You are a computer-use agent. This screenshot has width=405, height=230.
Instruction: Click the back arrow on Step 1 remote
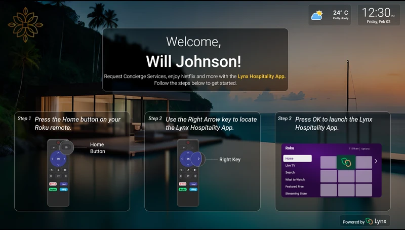[54, 148]
